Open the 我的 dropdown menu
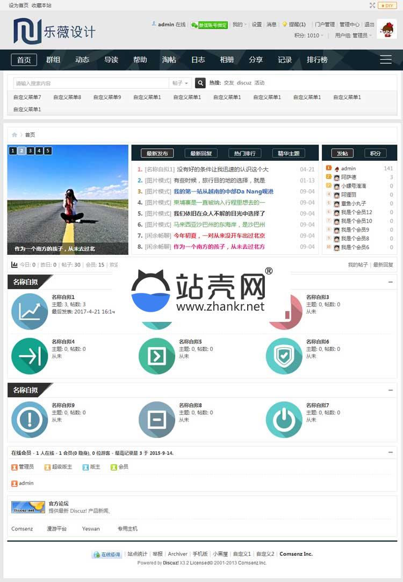 coord(239,25)
